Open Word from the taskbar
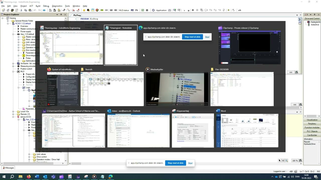The height and width of the screenshot is (180, 321). pos(37,177)
